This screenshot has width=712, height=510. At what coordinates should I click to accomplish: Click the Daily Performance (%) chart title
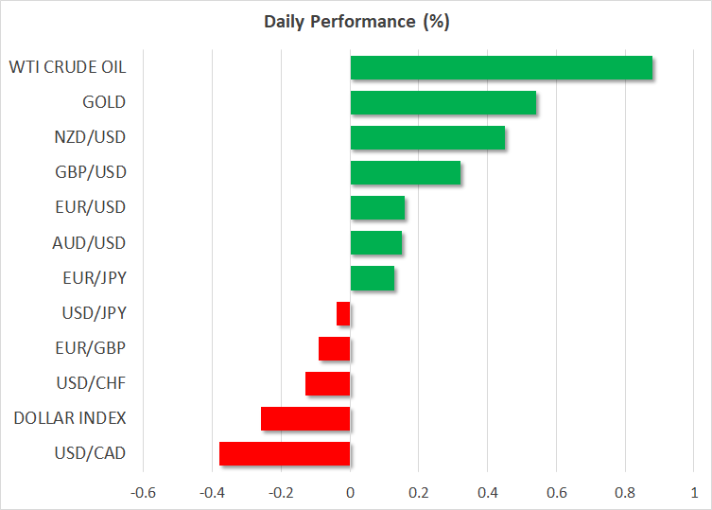click(x=356, y=22)
